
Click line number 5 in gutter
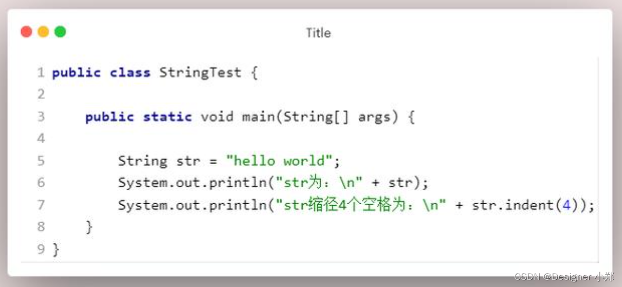coord(41,161)
